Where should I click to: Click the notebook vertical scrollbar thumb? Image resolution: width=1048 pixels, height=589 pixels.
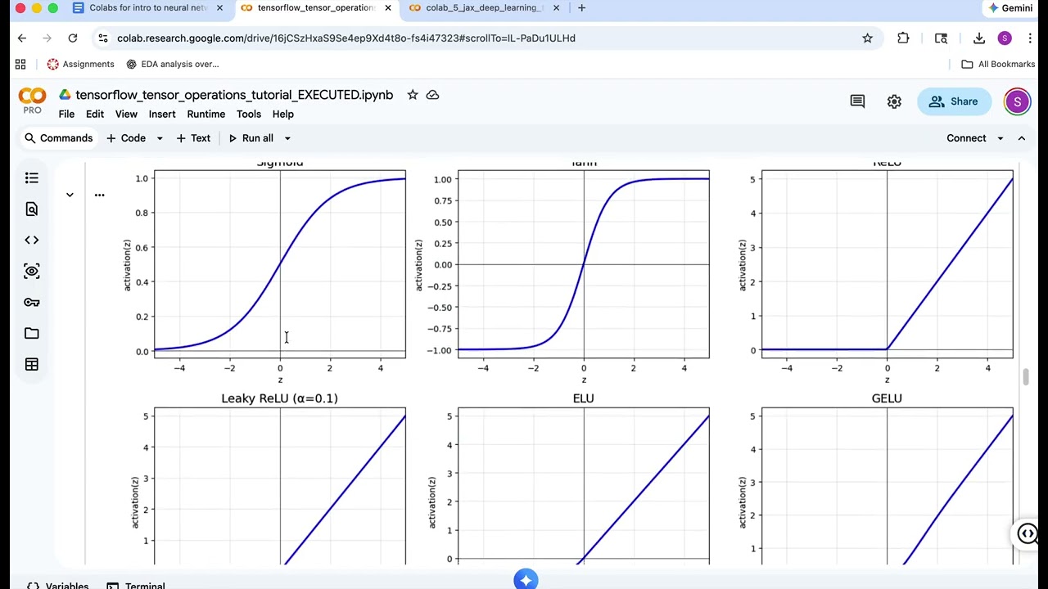(1025, 376)
